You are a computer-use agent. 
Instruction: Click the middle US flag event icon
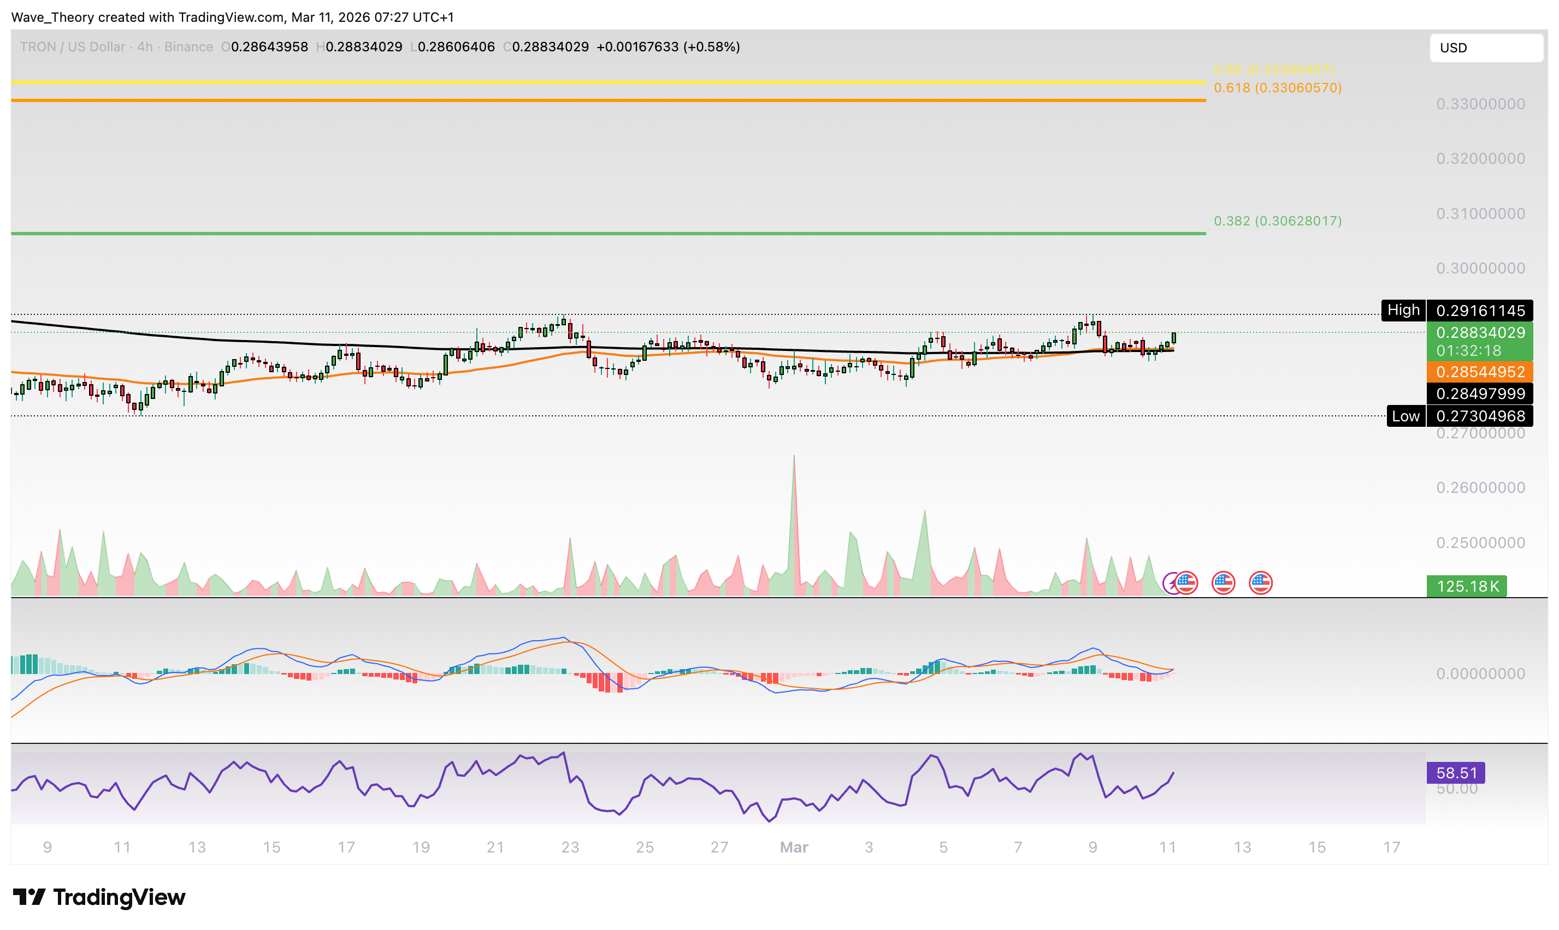pyautogui.click(x=1223, y=583)
